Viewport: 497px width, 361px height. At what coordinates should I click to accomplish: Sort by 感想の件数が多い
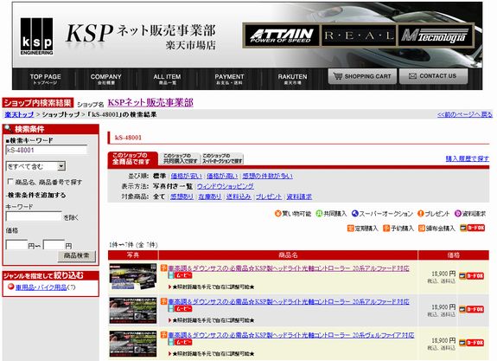(x=268, y=176)
